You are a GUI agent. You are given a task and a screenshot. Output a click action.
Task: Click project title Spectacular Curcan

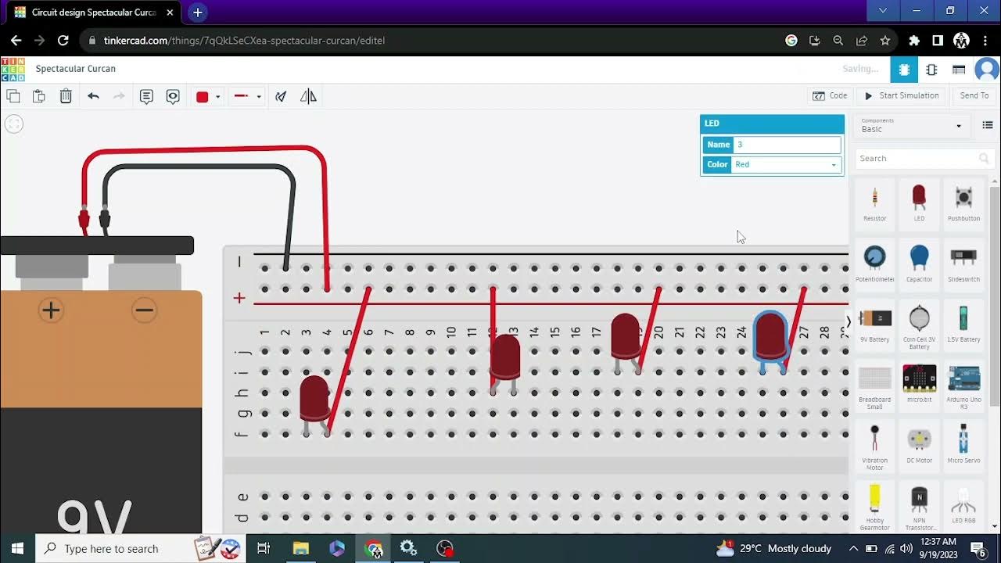coord(75,69)
